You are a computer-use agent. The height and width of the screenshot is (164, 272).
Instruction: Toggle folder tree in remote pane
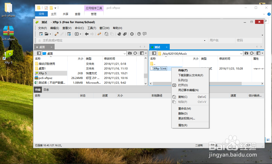[154, 53]
